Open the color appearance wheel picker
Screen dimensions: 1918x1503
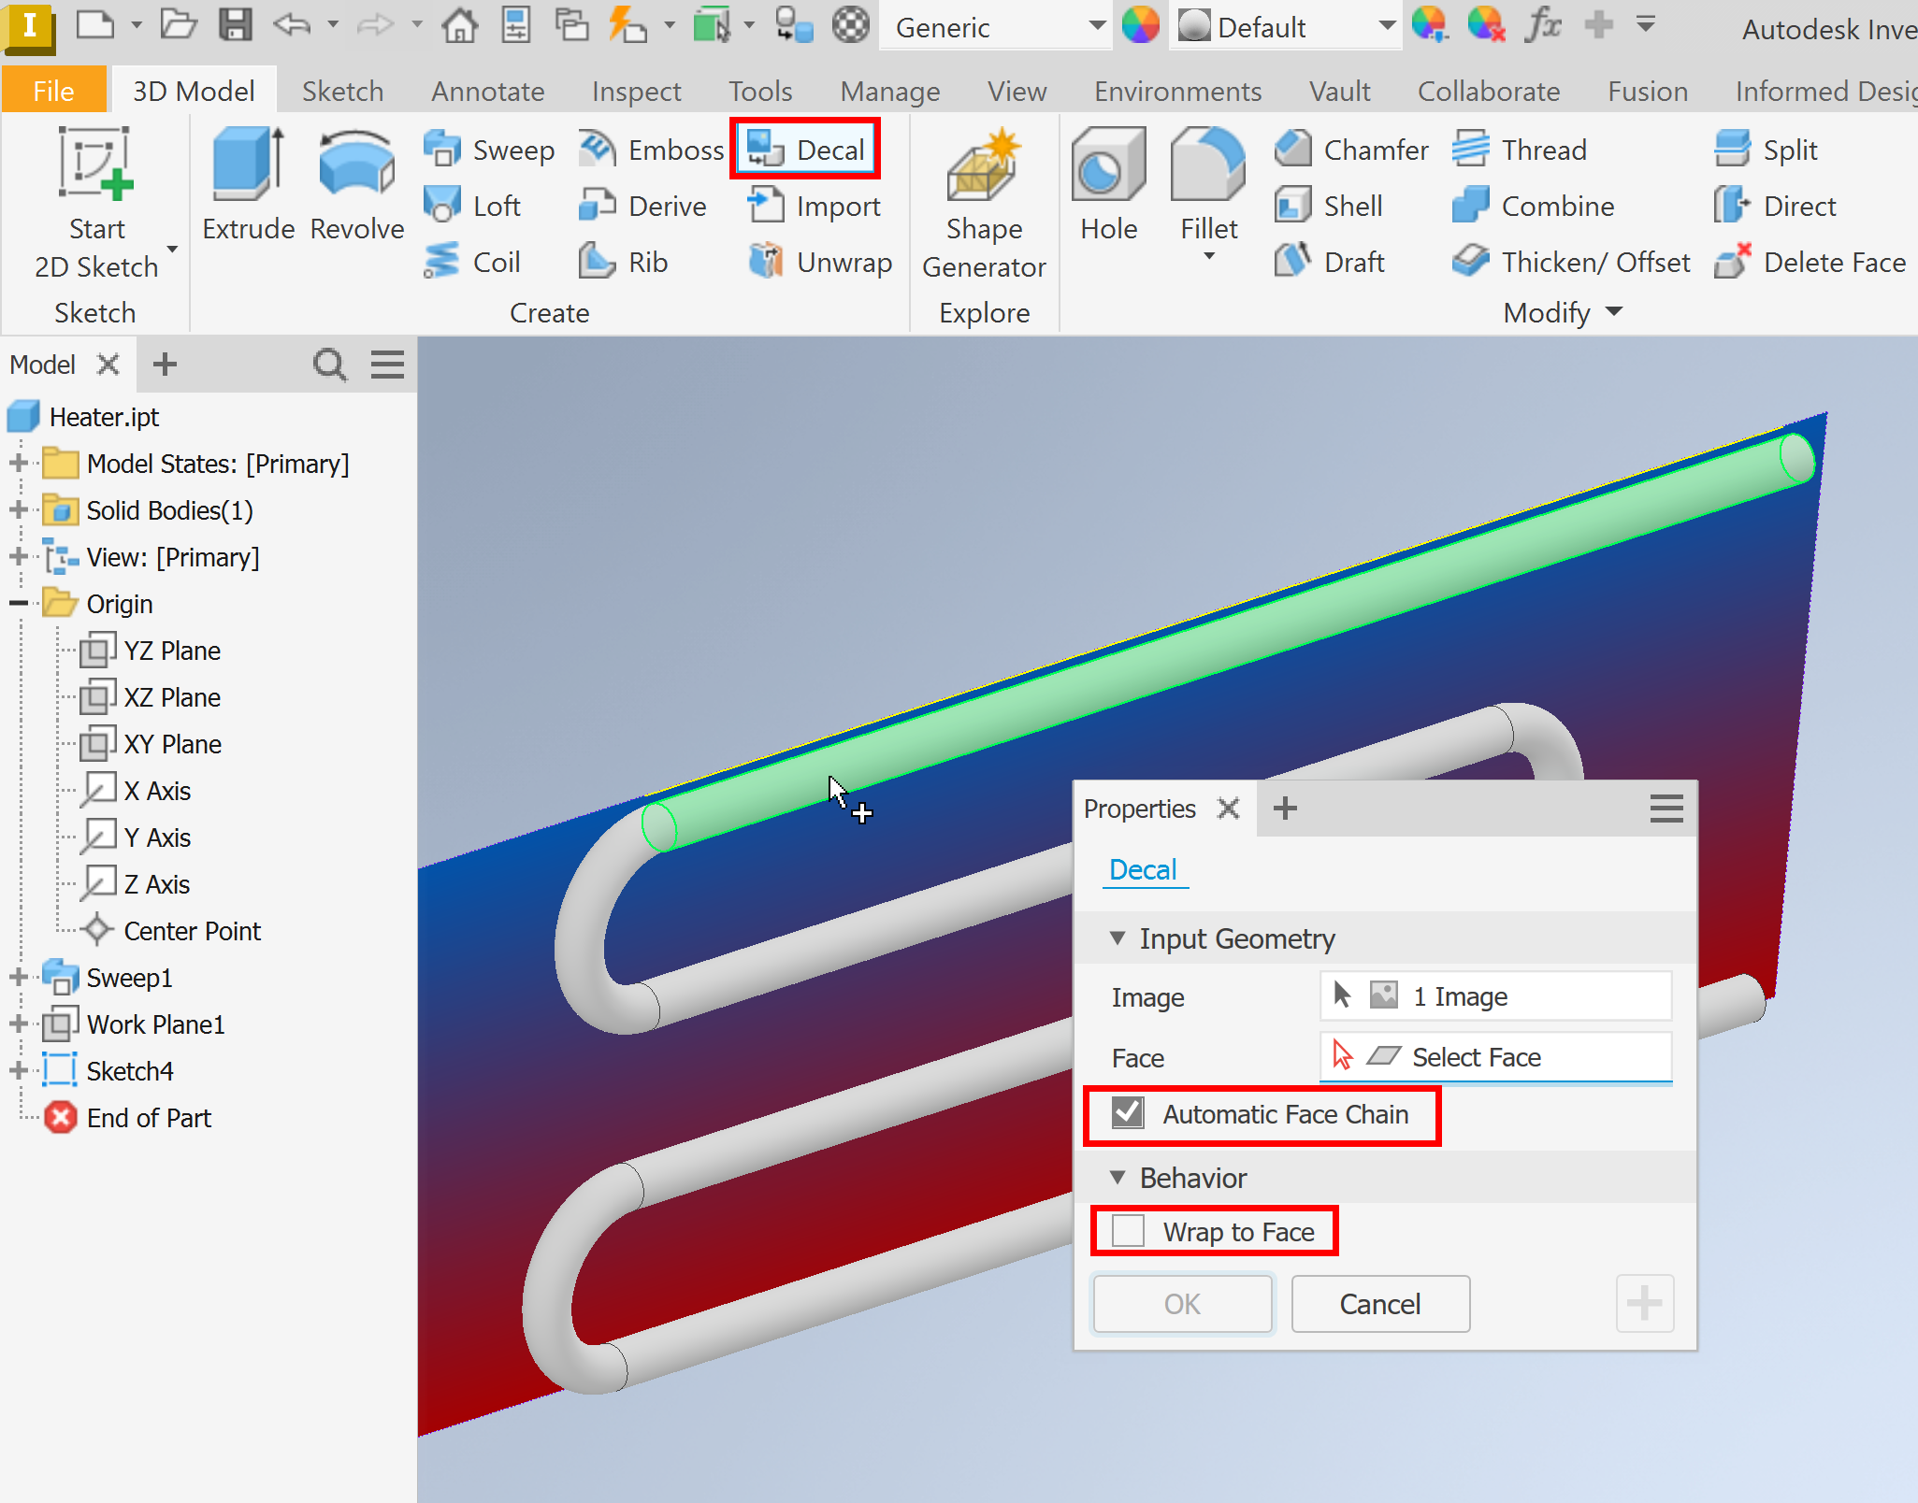point(1140,26)
